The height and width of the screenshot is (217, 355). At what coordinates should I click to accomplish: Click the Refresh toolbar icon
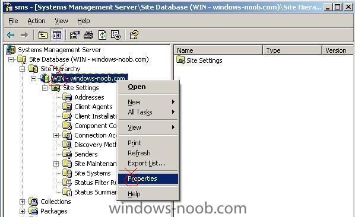pos(102,35)
